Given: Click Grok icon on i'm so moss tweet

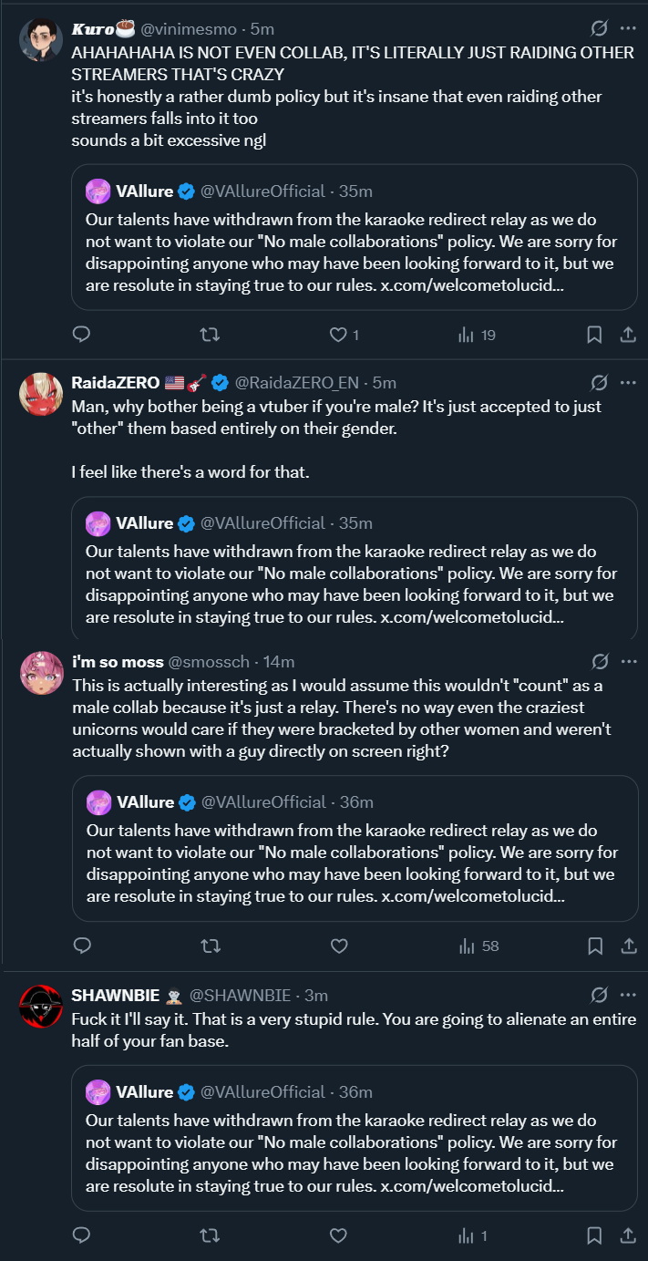Looking at the screenshot, I should click(599, 661).
